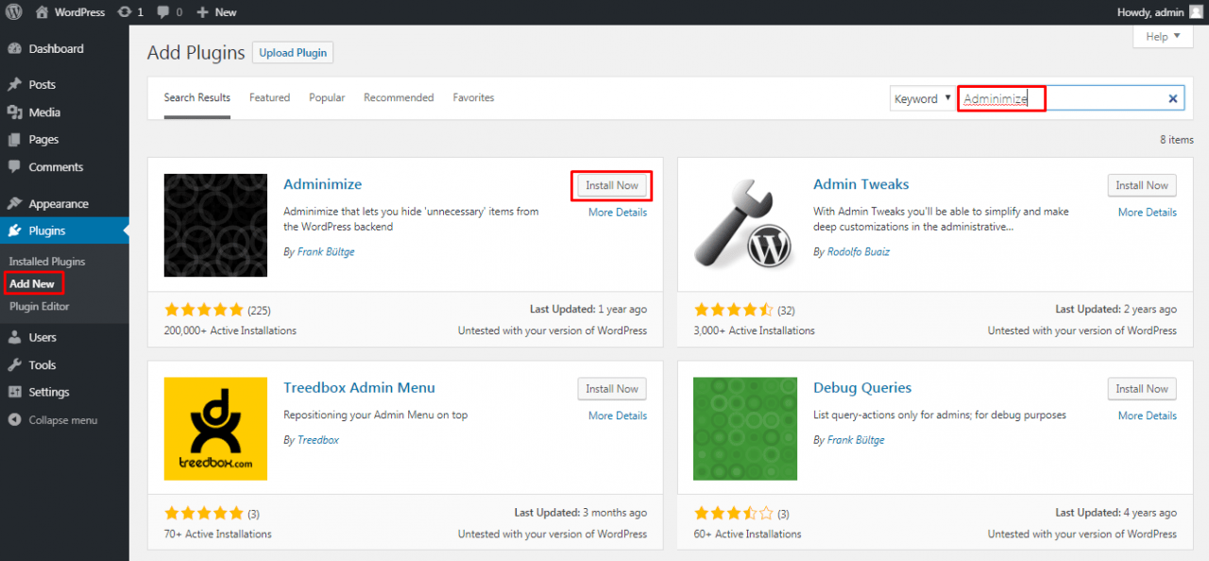Click the Treedbox logo thumbnail
This screenshot has height=561, width=1209.
[x=215, y=429]
